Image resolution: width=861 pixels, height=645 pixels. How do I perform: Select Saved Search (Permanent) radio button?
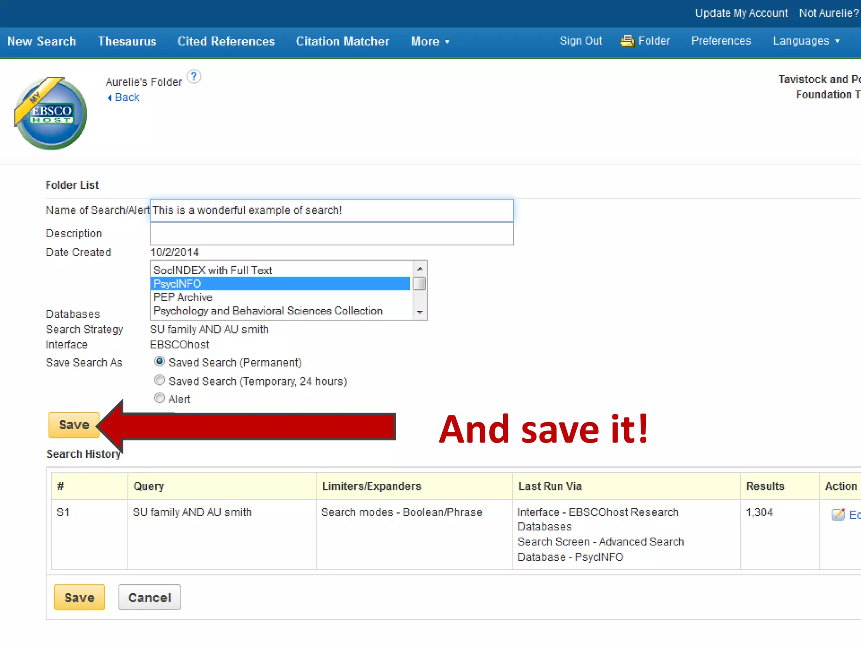click(x=159, y=362)
